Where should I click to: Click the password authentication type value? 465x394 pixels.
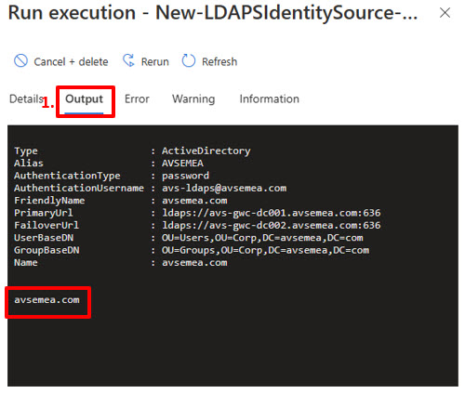tap(185, 176)
